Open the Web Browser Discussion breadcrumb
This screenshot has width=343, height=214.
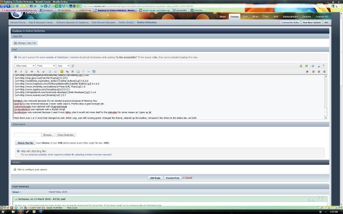click(103, 22)
